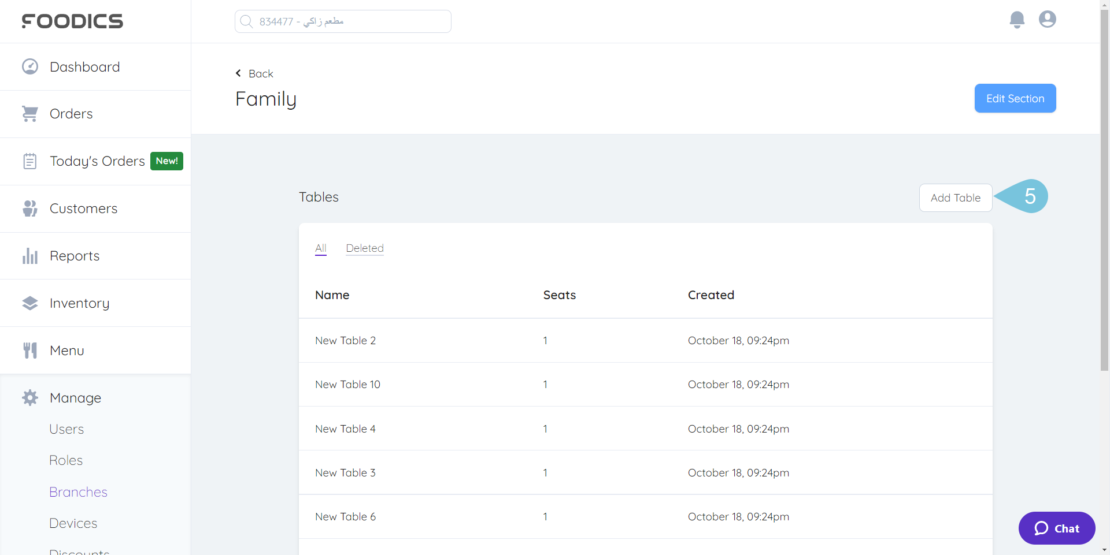Click the Inventory layers icon
Image resolution: width=1110 pixels, height=555 pixels.
click(29, 303)
